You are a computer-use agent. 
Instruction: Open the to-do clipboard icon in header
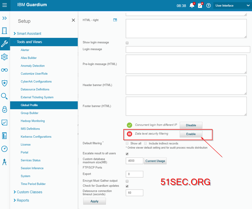click(x=200, y=5)
